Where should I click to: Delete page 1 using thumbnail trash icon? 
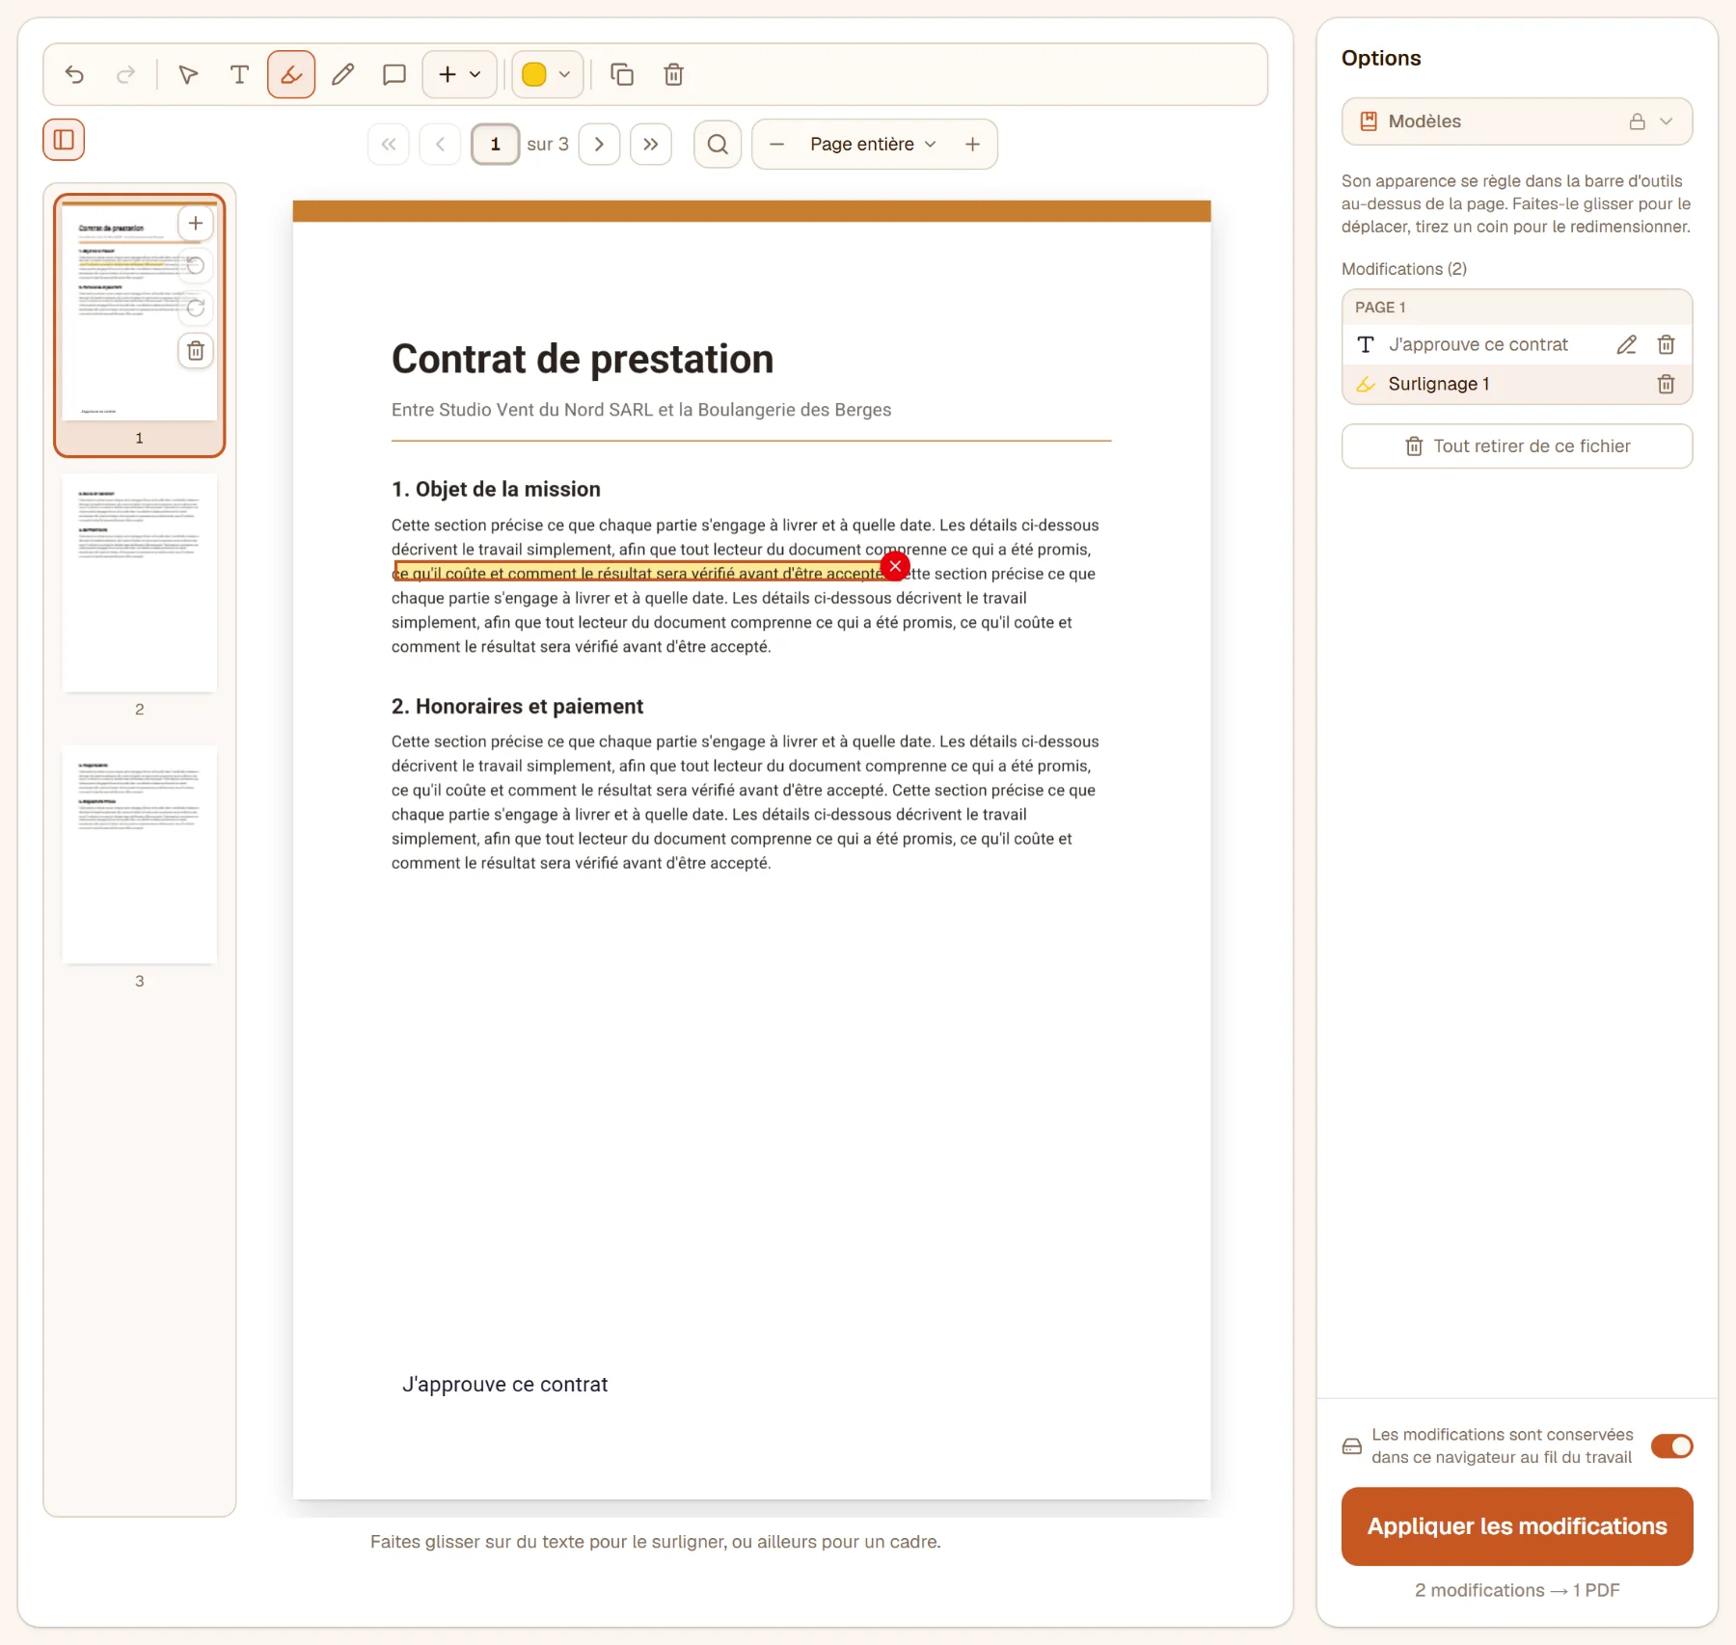pyautogui.click(x=196, y=351)
